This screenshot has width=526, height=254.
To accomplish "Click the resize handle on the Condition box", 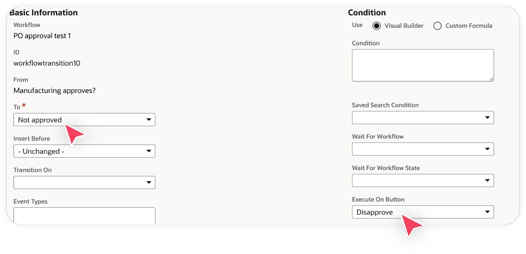I will (x=492, y=79).
